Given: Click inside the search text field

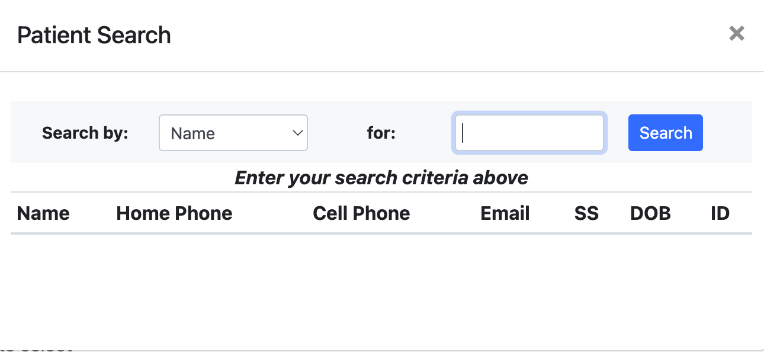Looking at the screenshot, I should pos(529,133).
